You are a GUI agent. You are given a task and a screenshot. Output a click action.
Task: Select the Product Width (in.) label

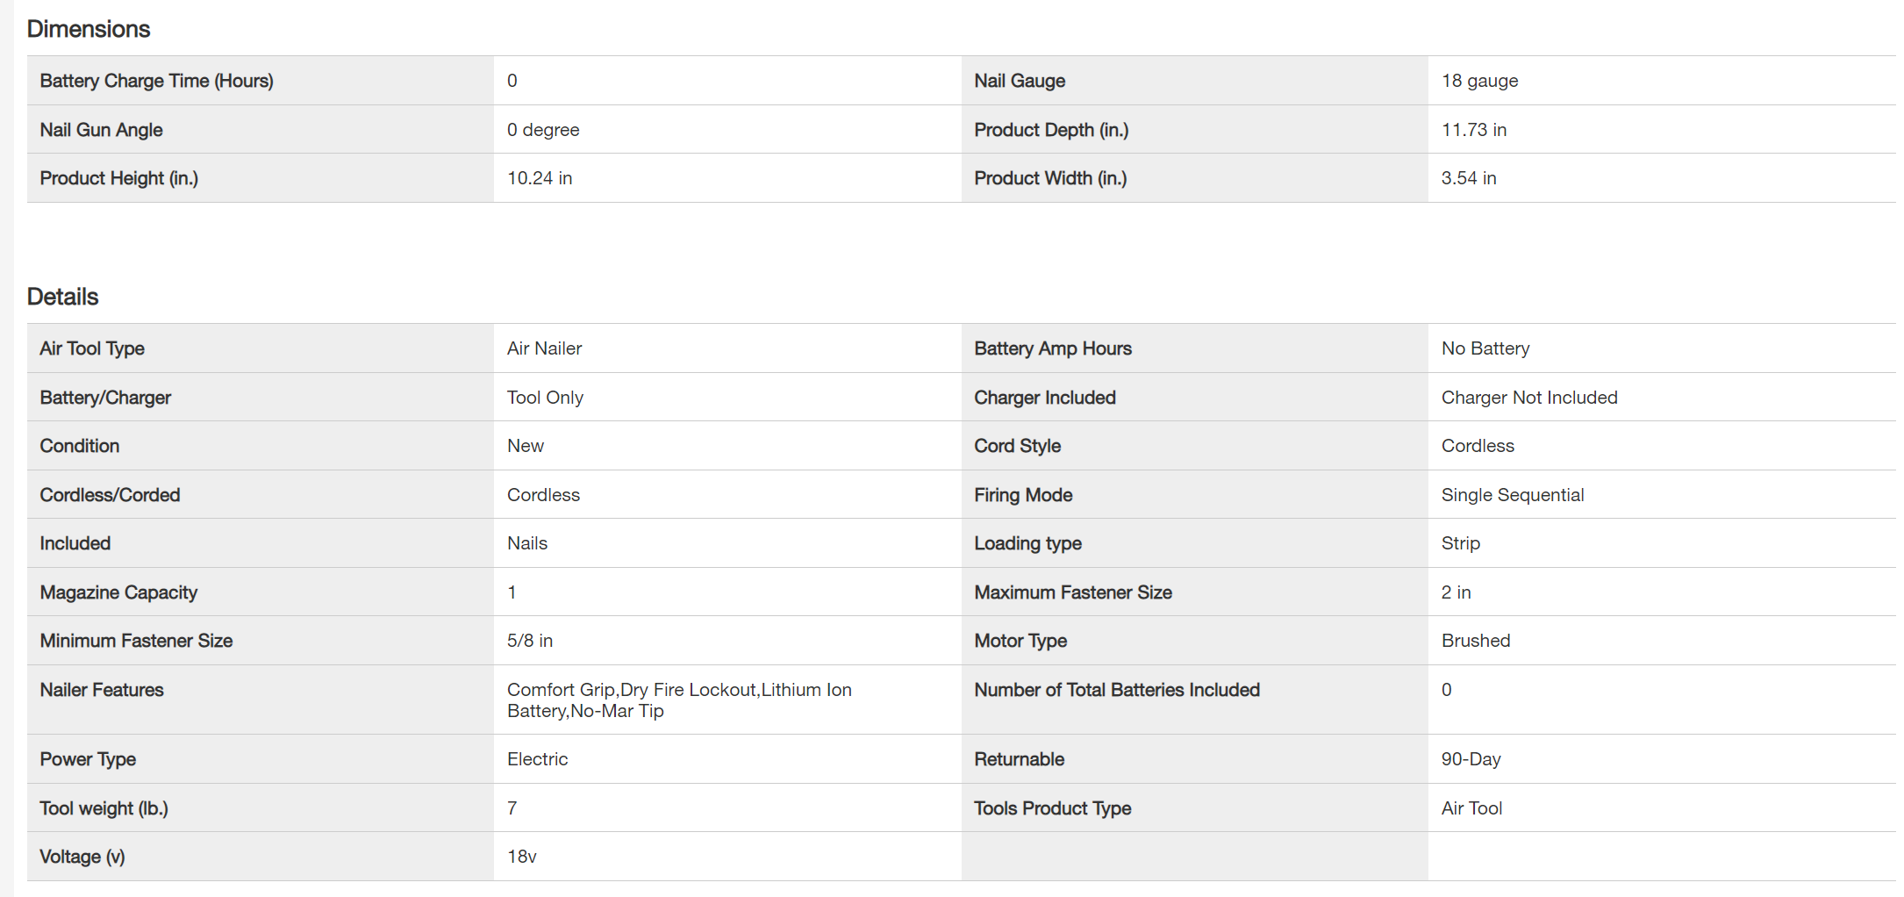tap(1050, 178)
